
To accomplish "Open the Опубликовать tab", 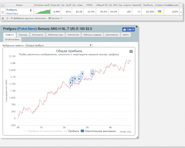I will 12,39.
